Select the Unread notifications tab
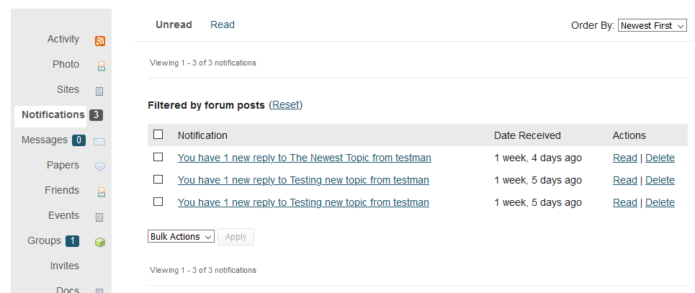 [174, 24]
